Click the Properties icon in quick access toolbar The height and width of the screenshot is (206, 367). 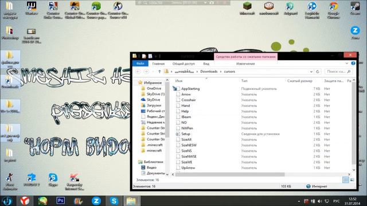tap(144, 56)
